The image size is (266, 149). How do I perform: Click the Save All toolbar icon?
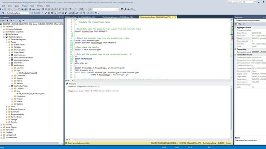point(26,9)
